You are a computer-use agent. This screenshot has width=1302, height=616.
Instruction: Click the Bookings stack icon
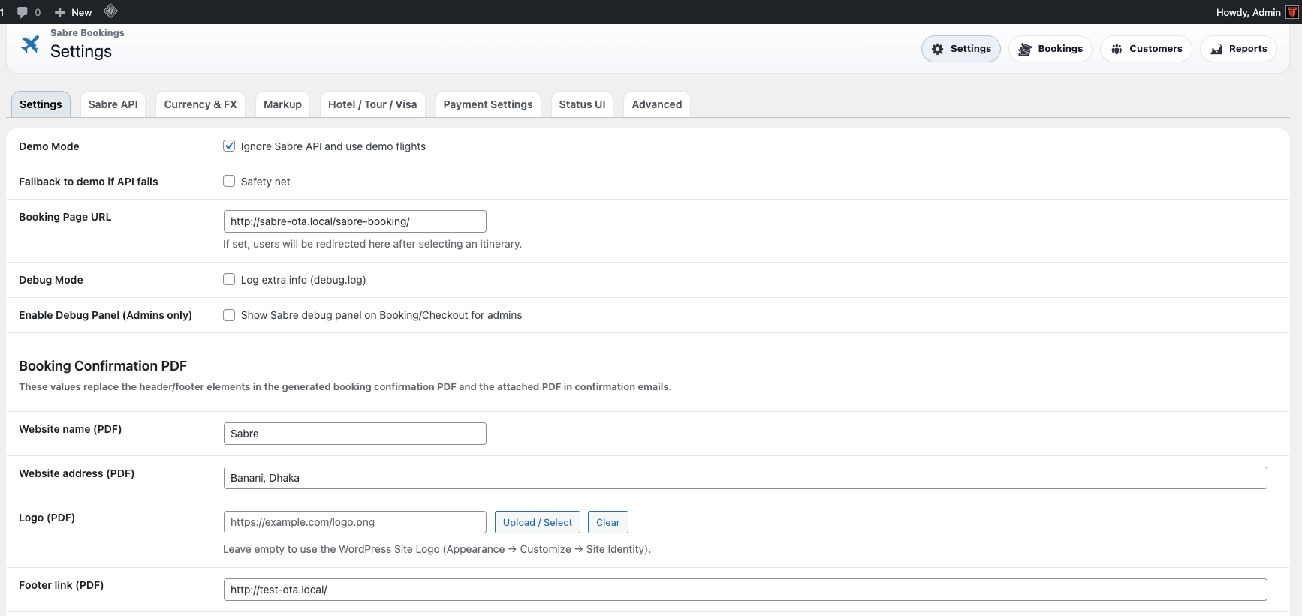tap(1025, 49)
